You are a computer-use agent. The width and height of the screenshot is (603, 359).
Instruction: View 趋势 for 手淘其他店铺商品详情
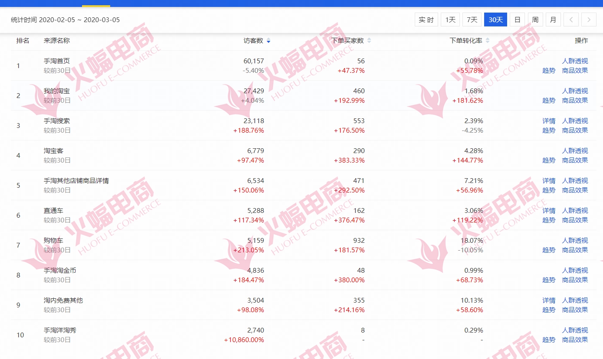[x=549, y=190]
